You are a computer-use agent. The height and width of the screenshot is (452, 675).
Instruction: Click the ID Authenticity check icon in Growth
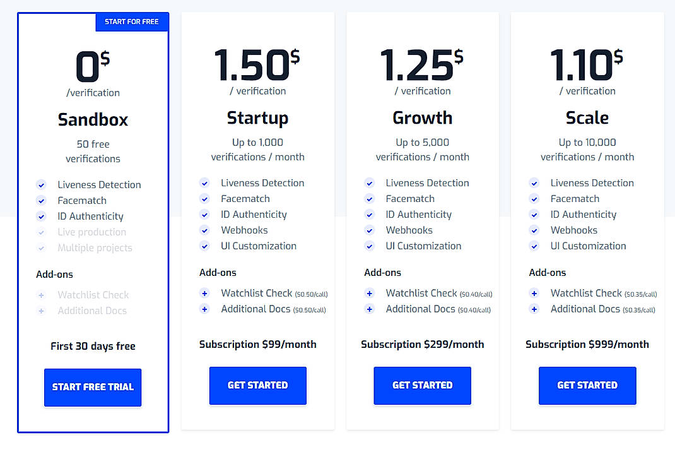pos(369,214)
